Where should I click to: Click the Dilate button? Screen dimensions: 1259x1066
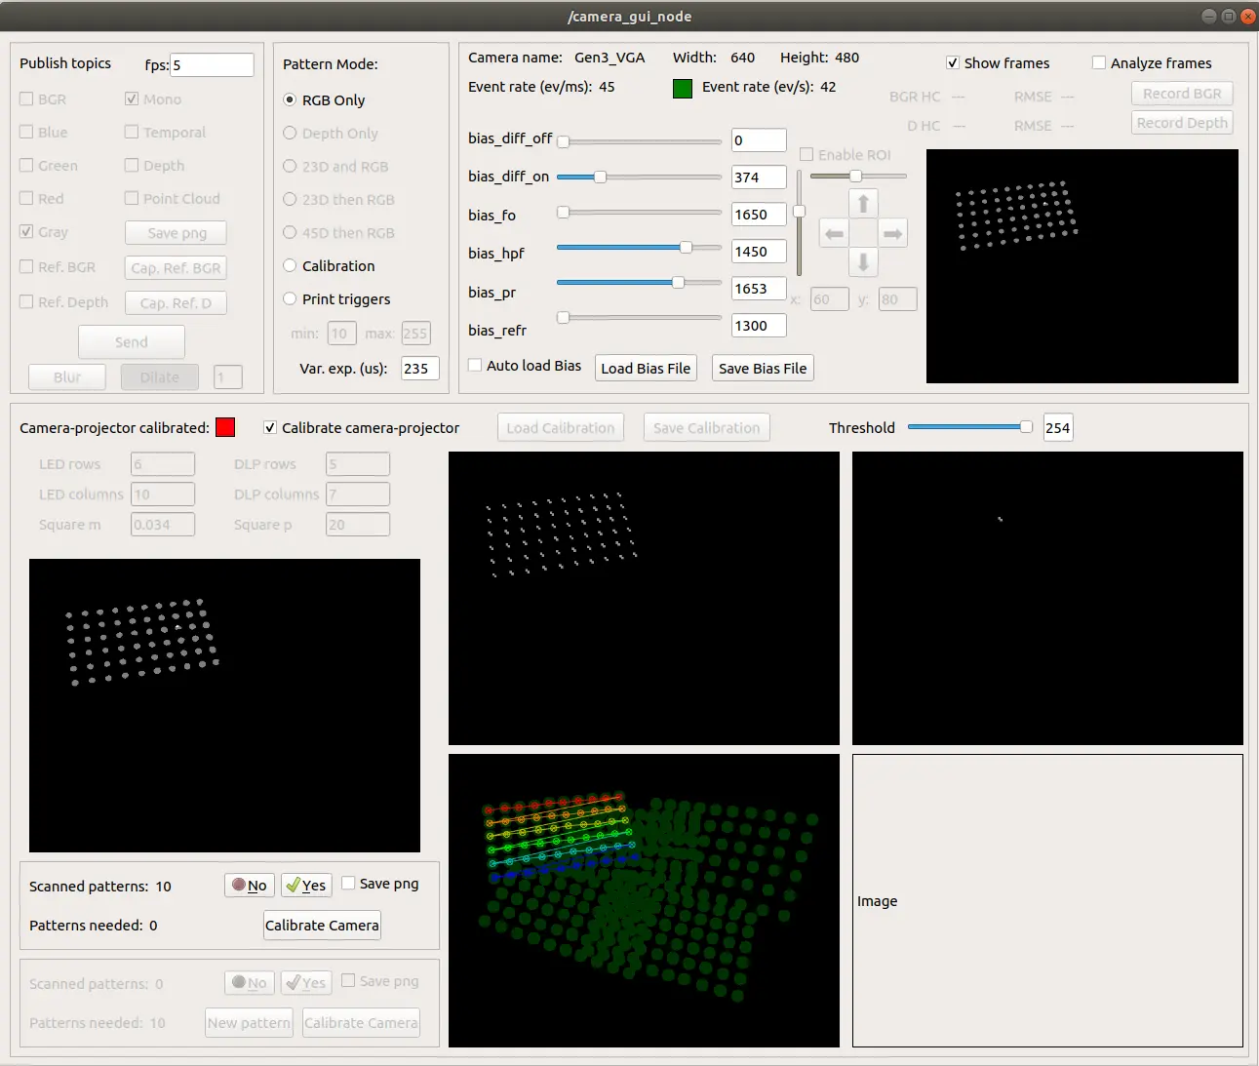(160, 376)
